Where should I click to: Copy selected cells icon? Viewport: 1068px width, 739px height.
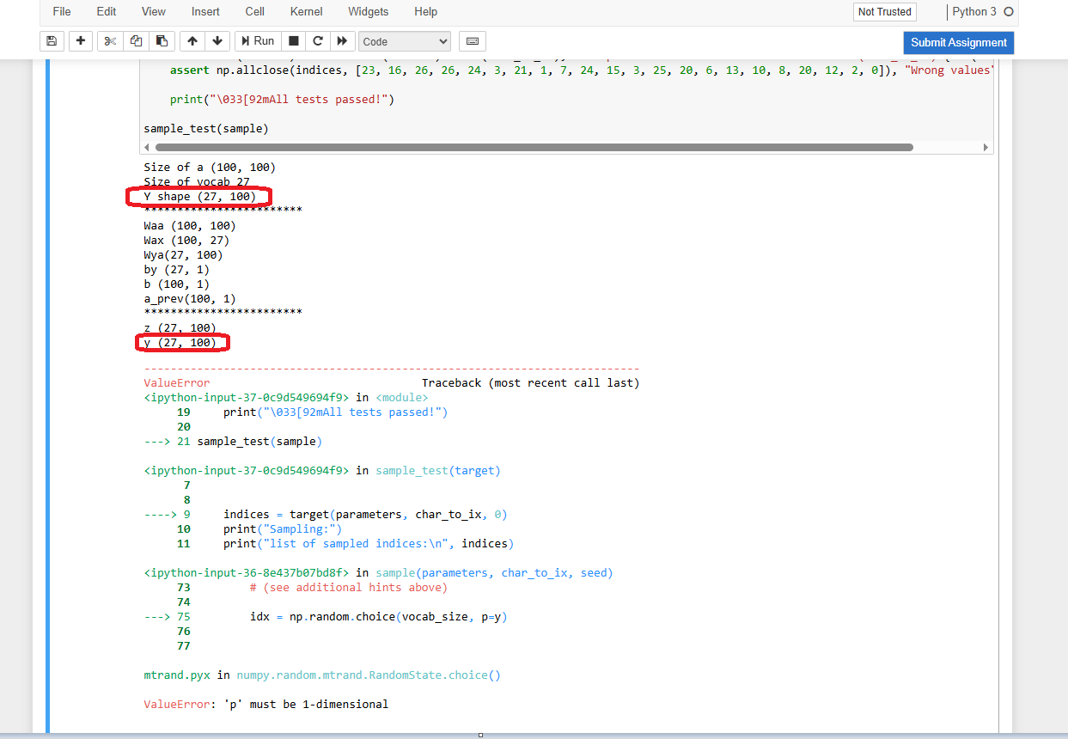tap(136, 41)
